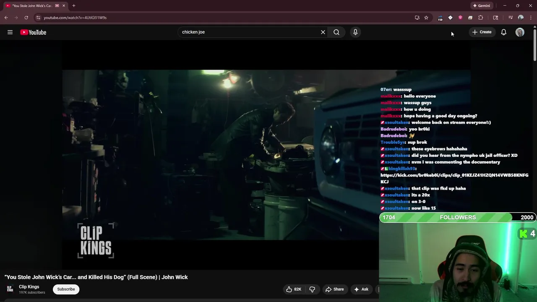The width and height of the screenshot is (537, 302).
Task: Go back to the previous page
Action: click(x=6, y=18)
